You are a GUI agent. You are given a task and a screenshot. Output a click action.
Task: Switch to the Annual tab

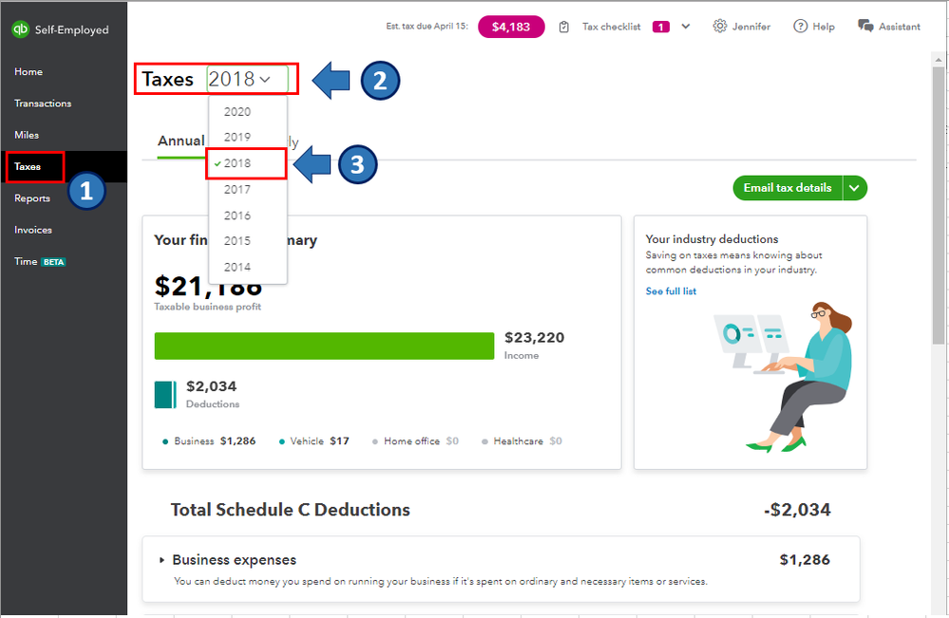point(180,141)
